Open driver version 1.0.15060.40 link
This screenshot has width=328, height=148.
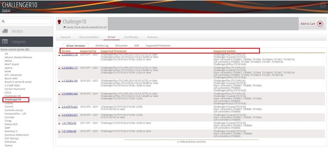(x=69, y=131)
